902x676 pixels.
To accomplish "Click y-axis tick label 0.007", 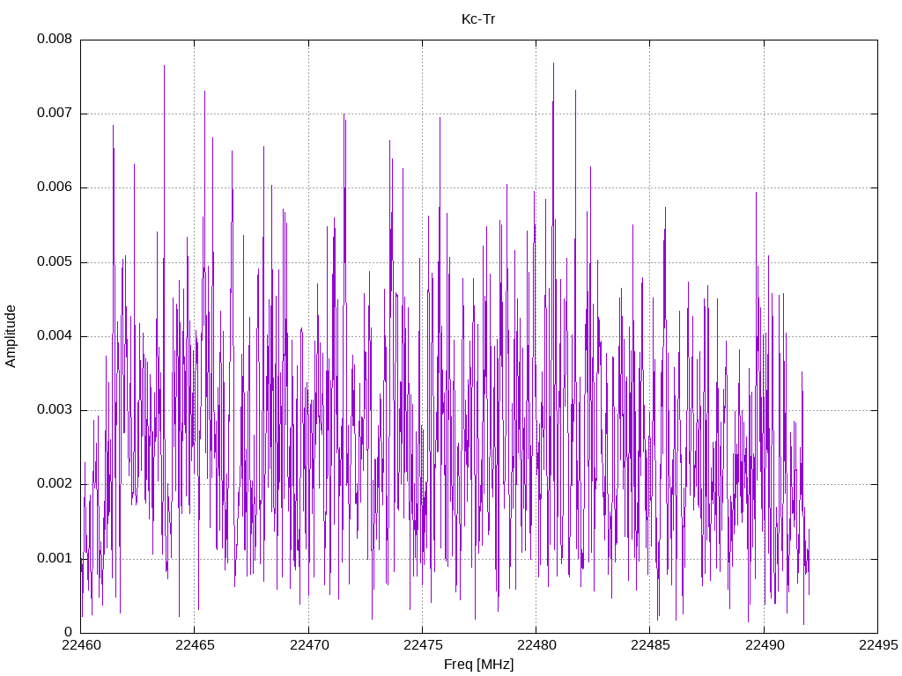I will point(55,114).
